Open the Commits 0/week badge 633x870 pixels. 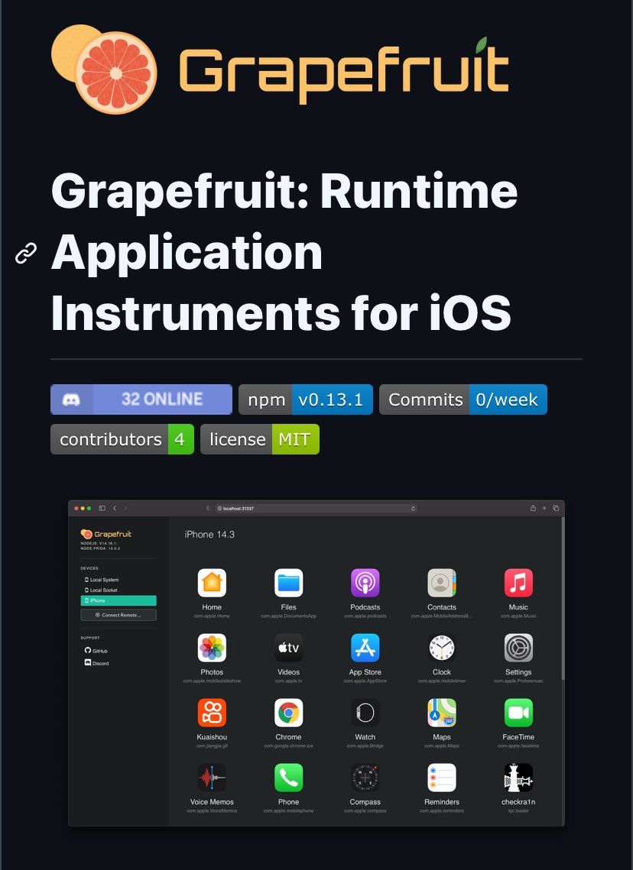point(463,399)
